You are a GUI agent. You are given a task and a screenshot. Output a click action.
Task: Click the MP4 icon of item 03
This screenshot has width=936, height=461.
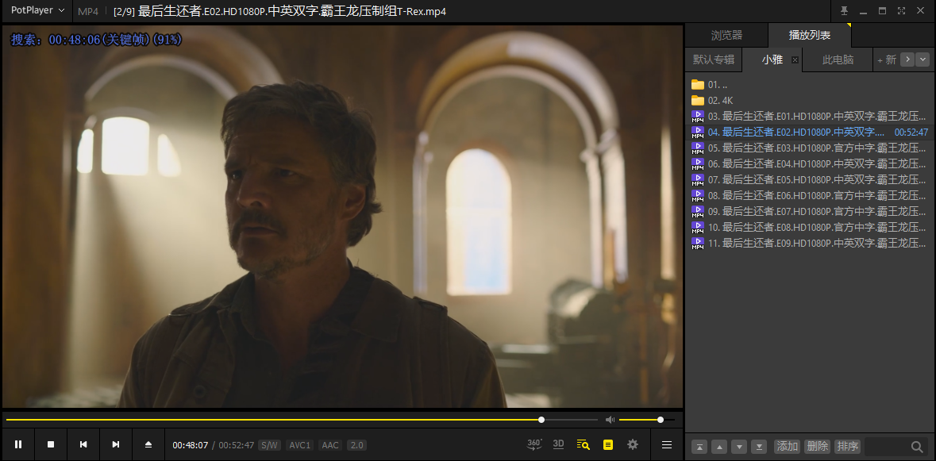coord(697,117)
